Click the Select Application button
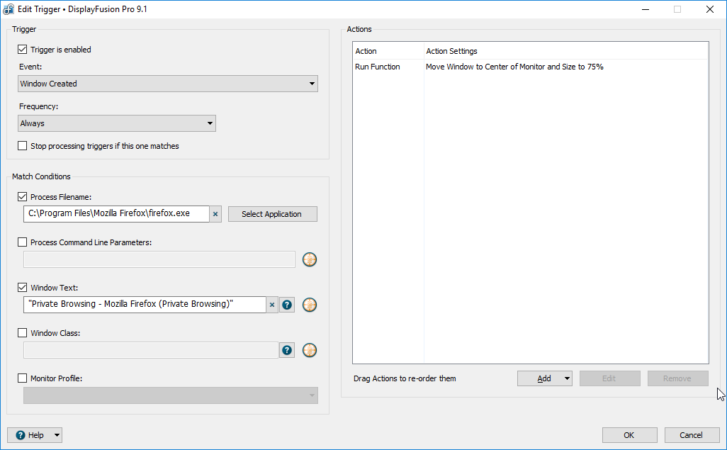Screen dimensions: 727x450 [x=272, y=214]
